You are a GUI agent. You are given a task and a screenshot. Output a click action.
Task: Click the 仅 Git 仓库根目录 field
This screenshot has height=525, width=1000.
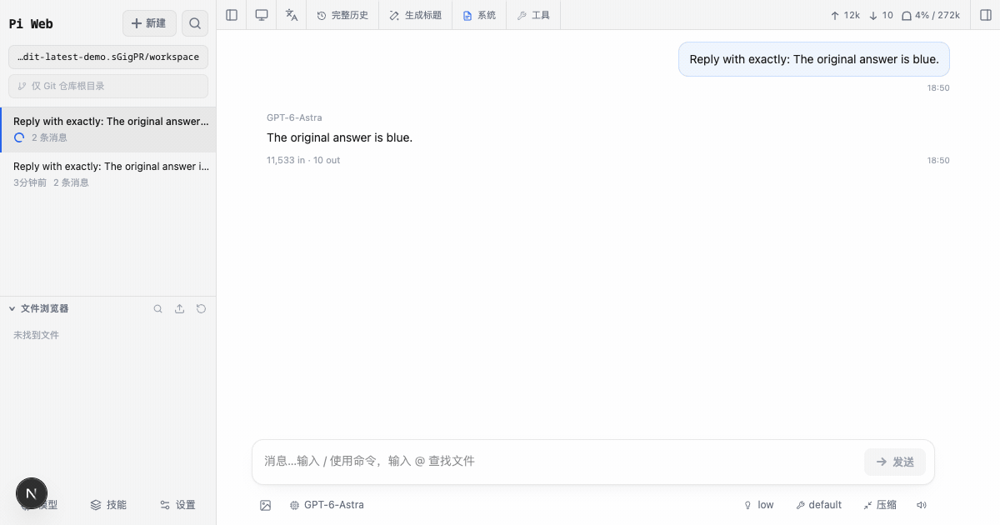pyautogui.click(x=108, y=86)
